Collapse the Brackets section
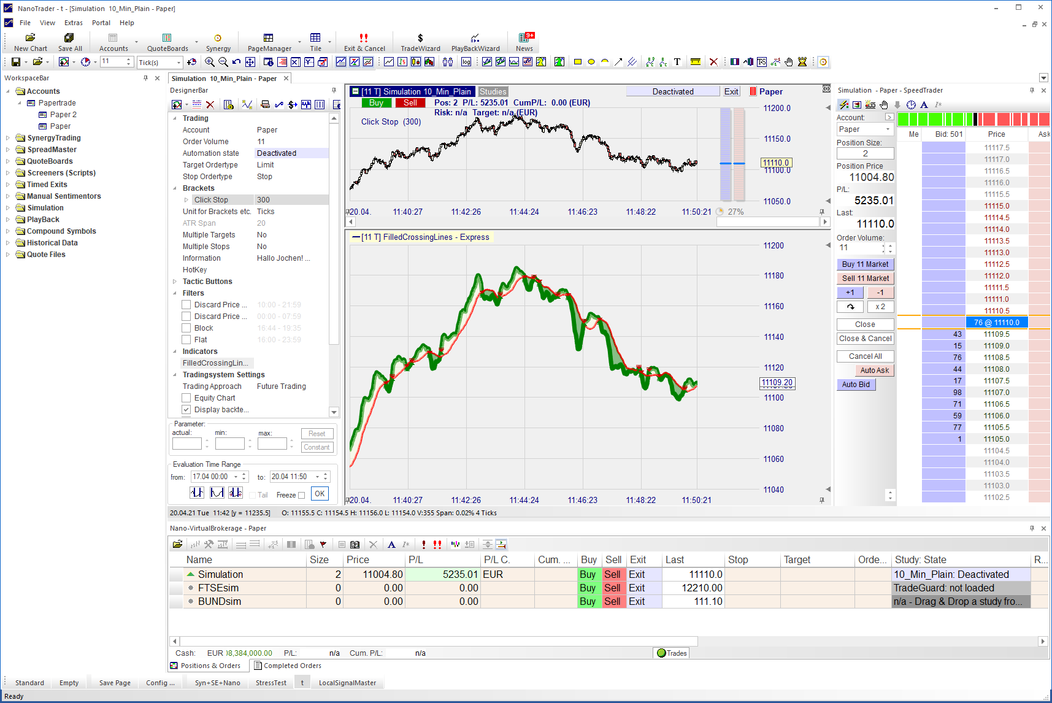 click(175, 188)
